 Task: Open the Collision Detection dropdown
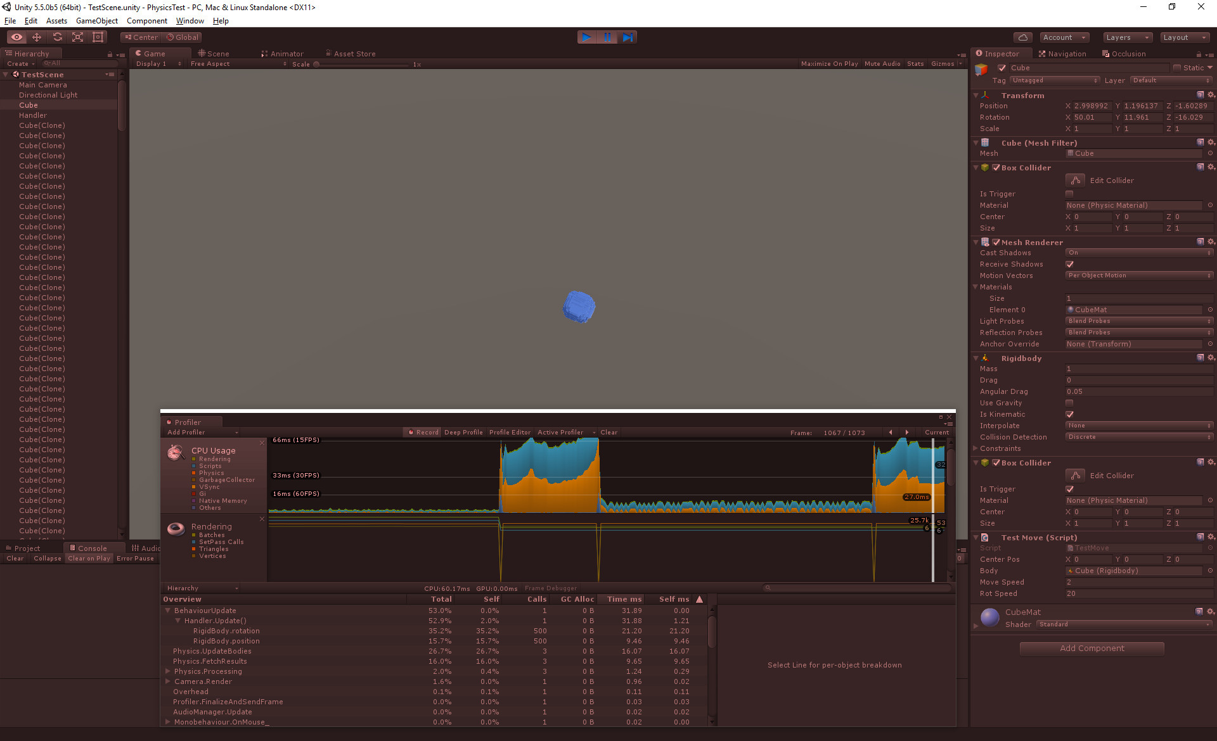1139,437
